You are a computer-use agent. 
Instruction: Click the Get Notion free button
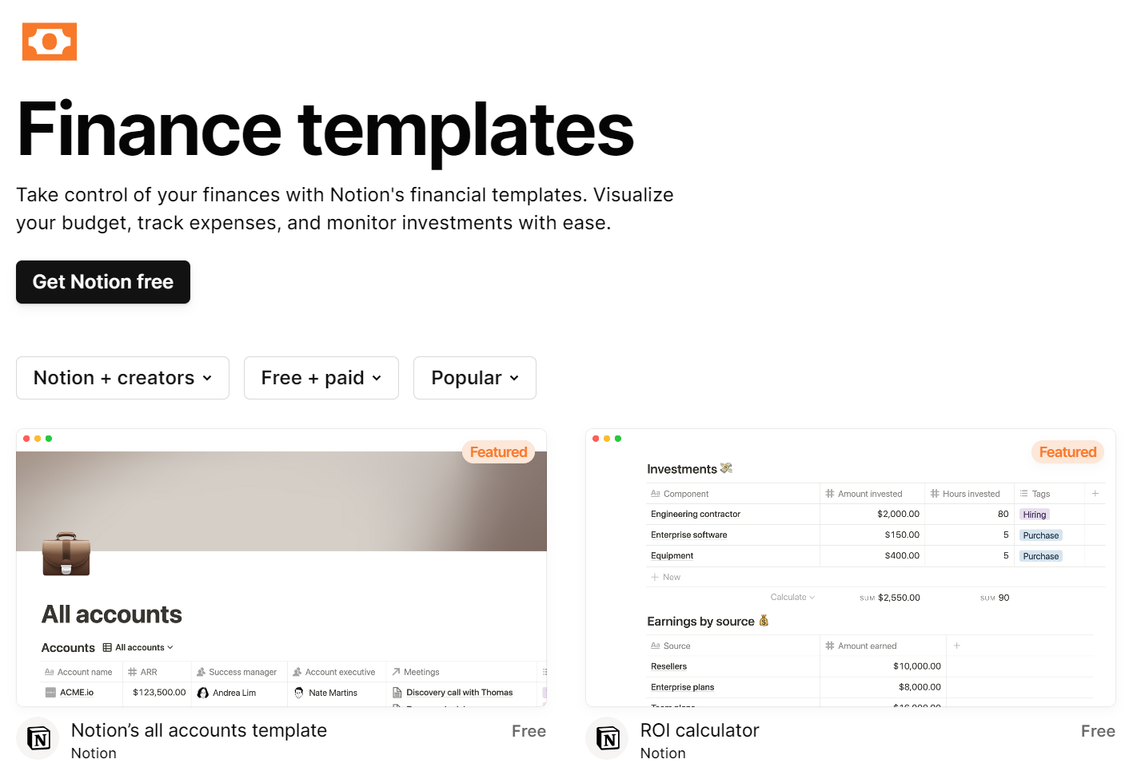coord(103,282)
